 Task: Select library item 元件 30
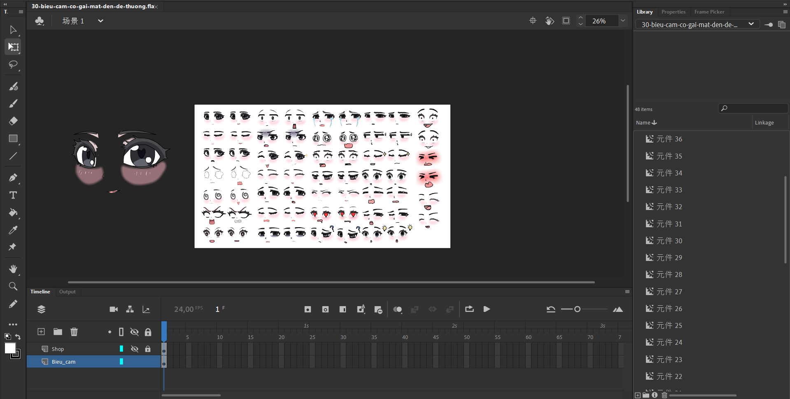click(x=669, y=241)
